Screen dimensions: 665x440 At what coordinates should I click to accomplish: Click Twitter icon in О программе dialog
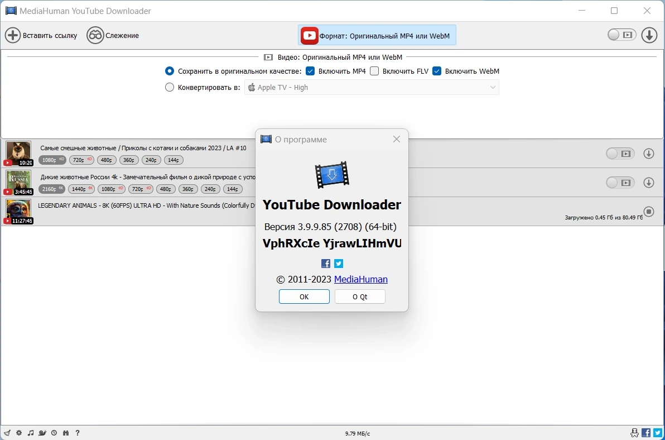point(339,264)
